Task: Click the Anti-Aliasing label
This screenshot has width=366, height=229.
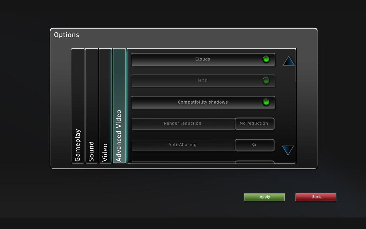Action: [x=183, y=145]
